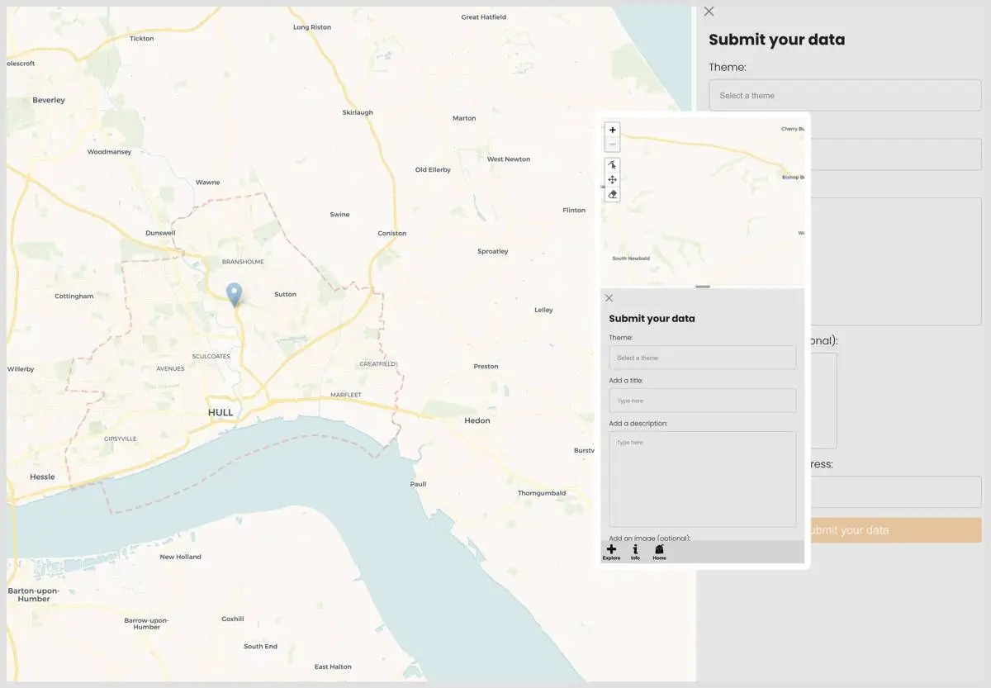Grab the mobile panel drag handle bar
Viewport: 991px width, 688px height.
coord(703,287)
